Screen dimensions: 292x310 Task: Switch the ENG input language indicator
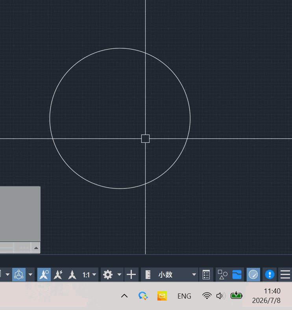[x=184, y=296]
